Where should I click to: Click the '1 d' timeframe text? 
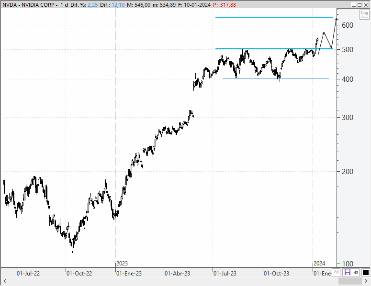click(x=64, y=5)
